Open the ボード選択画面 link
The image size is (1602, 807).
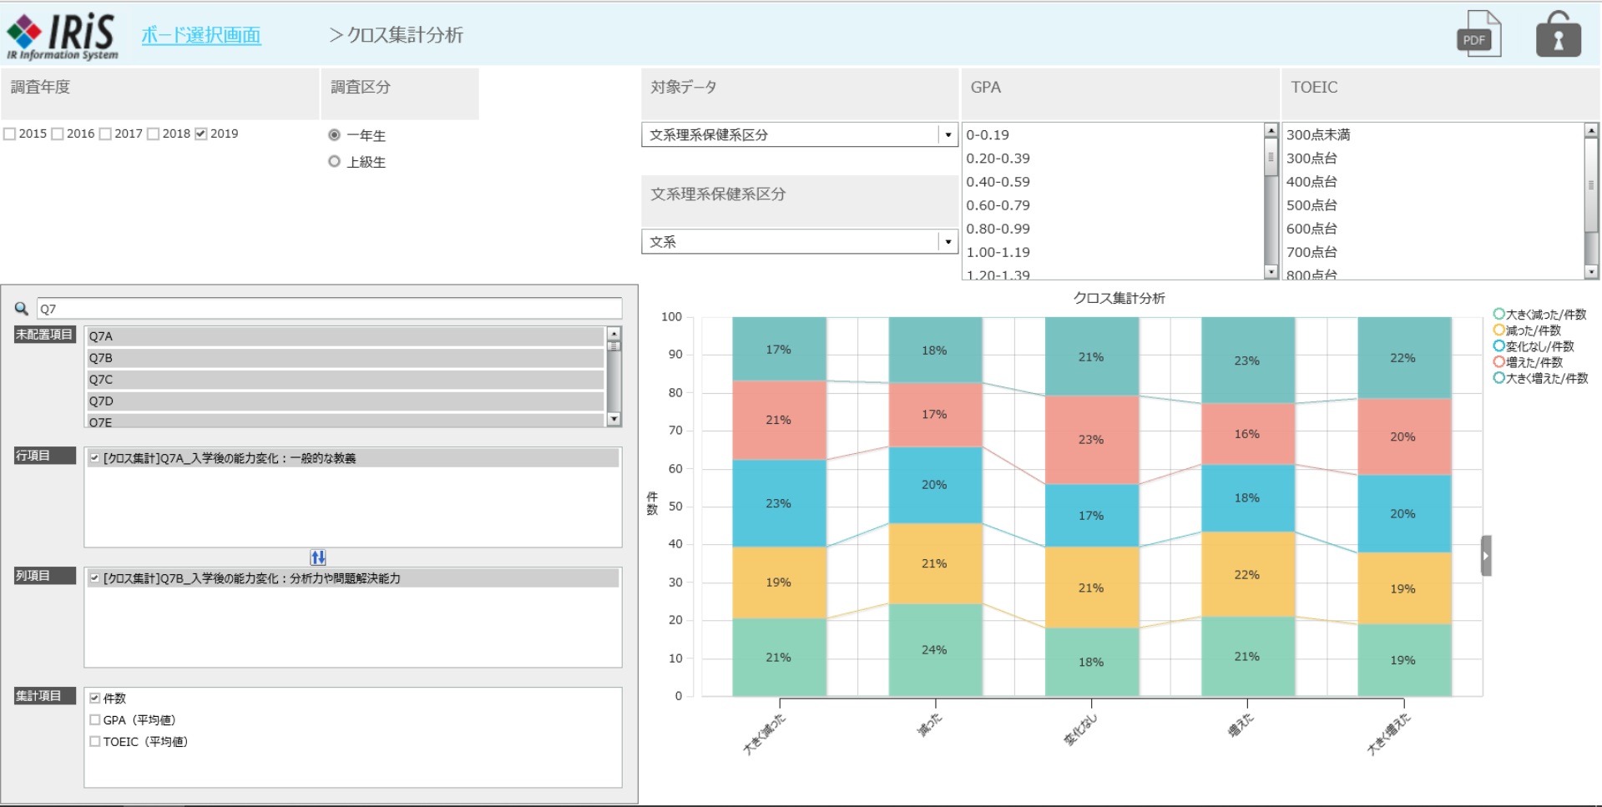pyautogui.click(x=201, y=35)
